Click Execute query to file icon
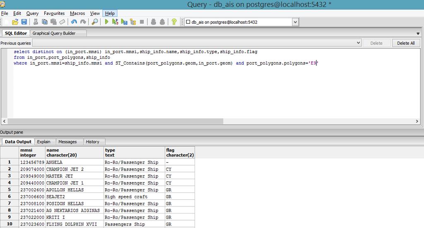The width and height of the screenshot is (424, 228). pos(124,22)
